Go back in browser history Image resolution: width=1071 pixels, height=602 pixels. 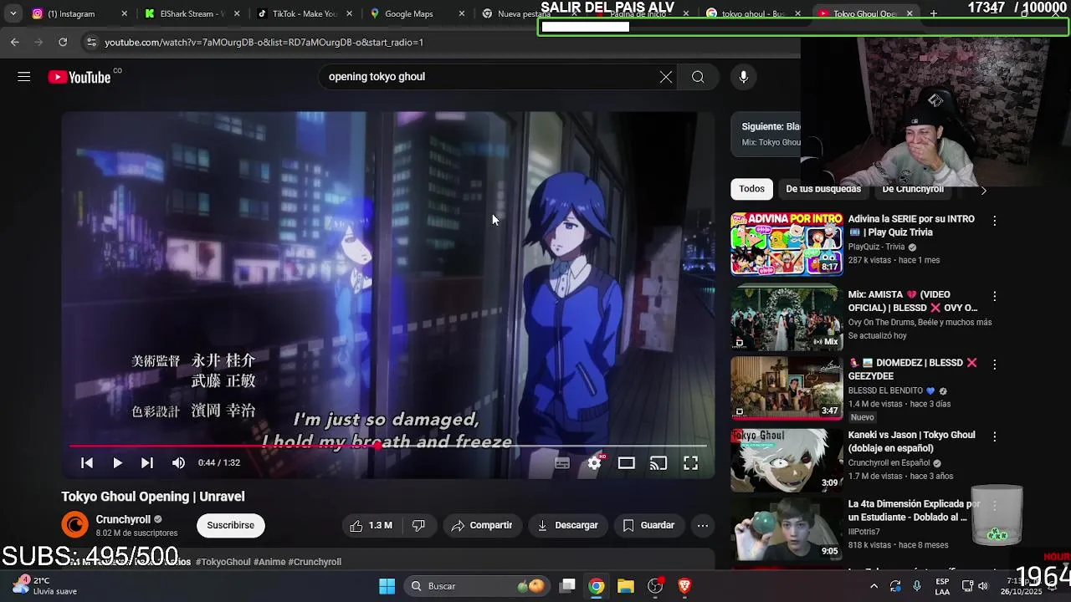[x=15, y=42]
